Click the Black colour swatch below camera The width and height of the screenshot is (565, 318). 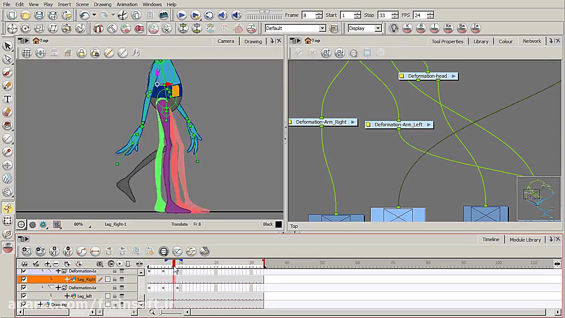coord(279,224)
